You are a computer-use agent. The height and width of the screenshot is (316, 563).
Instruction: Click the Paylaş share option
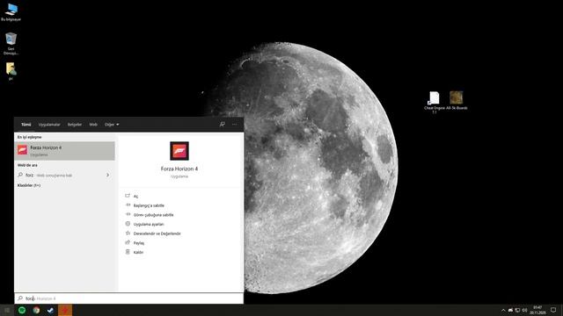click(x=139, y=243)
